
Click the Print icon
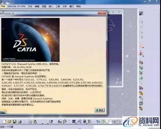pos(20,122)
